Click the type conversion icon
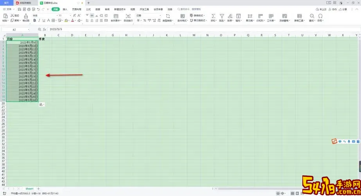The height and width of the screenshot is (196, 361). click(168, 16)
